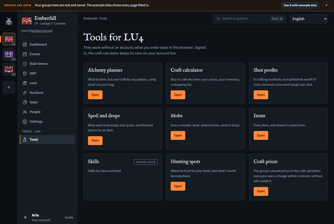Click the DKP database icon

(x=25, y=73)
